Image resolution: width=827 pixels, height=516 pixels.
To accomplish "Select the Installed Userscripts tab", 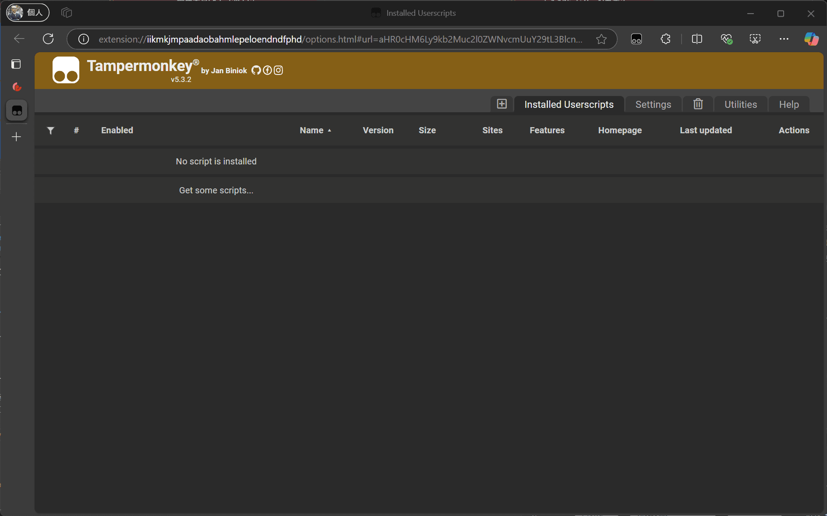I will click(569, 104).
